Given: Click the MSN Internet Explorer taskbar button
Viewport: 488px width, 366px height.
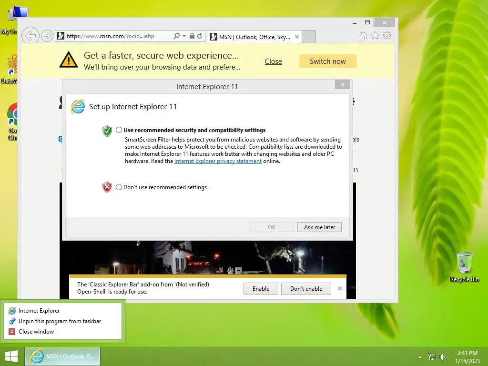Looking at the screenshot, I should point(62,356).
